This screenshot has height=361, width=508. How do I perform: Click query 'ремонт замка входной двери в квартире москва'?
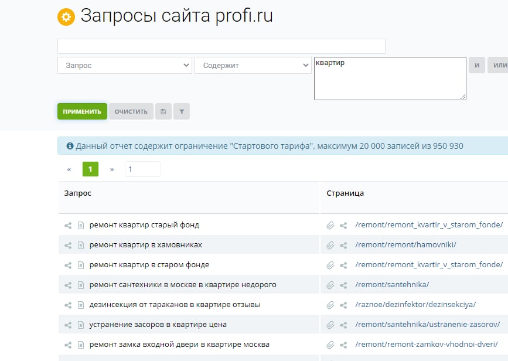[179, 345]
